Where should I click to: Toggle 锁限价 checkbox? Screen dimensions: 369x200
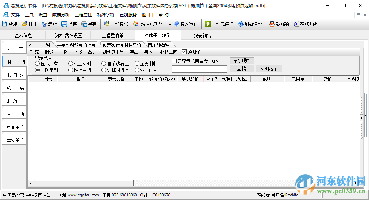184,52
